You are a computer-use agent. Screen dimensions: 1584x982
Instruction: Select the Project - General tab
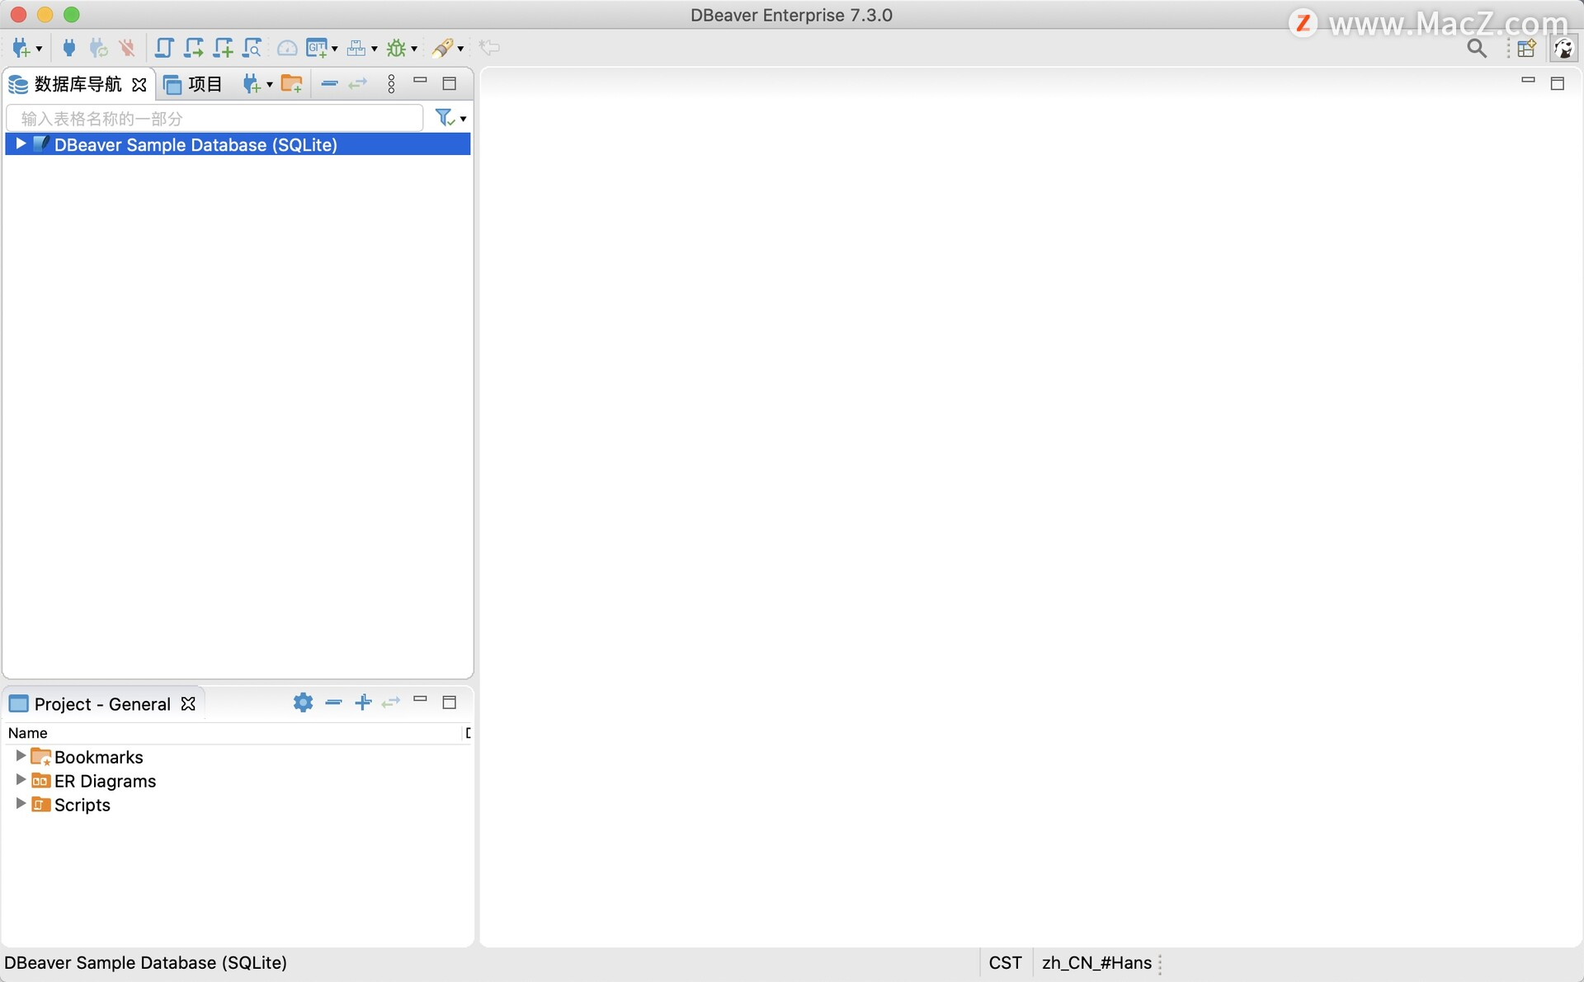pos(101,704)
